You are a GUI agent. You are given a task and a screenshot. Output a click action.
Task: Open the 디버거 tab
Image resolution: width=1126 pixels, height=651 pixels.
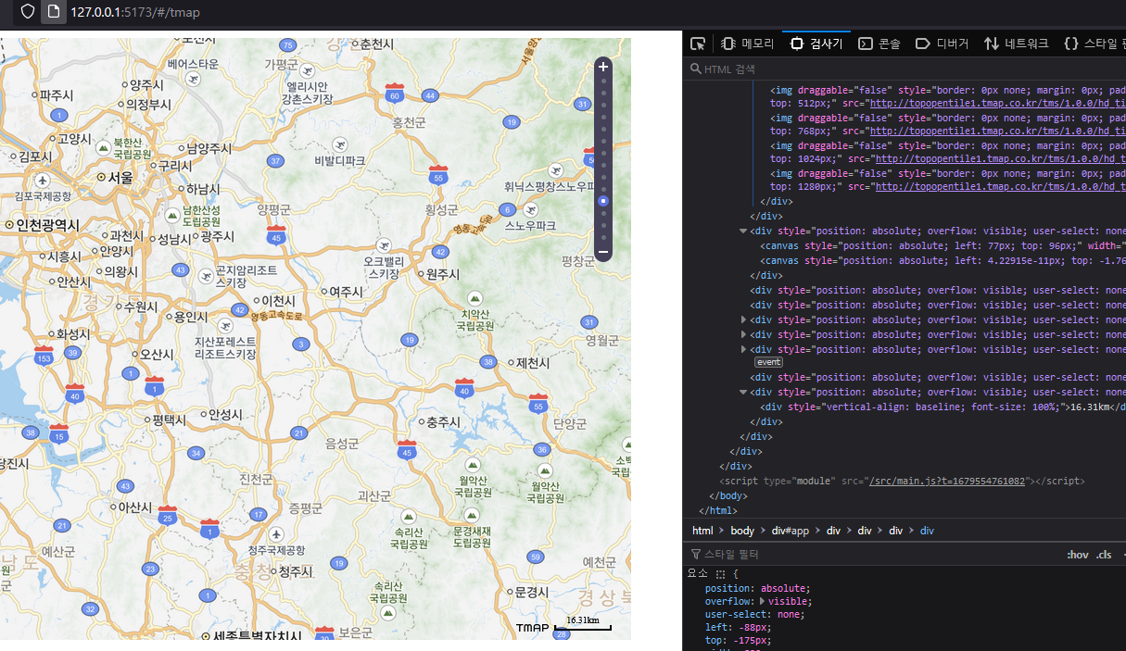[942, 44]
